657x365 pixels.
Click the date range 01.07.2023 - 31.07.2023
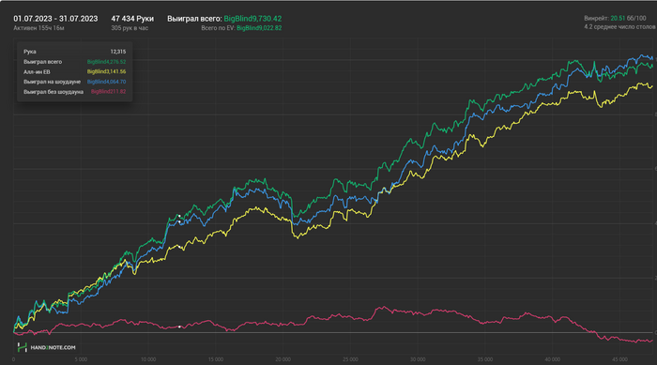point(55,19)
